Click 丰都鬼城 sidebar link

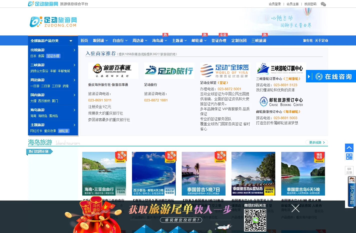[x=64, y=71]
